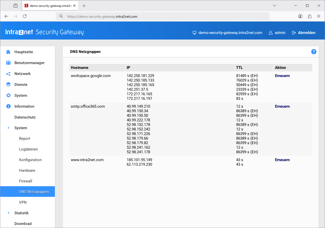The image size is (325, 228).
Task: Open the Firewall sidebar entry
Action: click(x=25, y=181)
